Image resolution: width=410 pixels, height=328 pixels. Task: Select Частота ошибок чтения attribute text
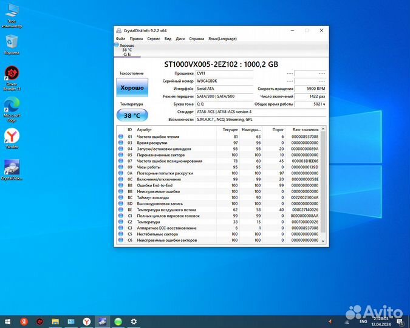pos(158,137)
